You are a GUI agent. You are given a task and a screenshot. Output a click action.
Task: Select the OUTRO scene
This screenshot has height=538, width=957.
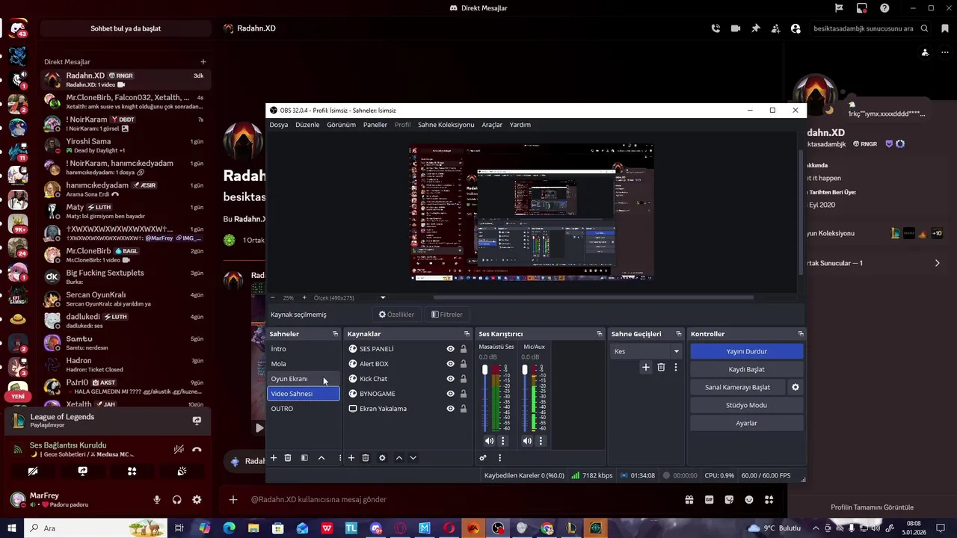tap(303, 409)
